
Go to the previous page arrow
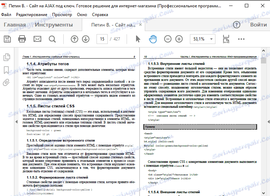74,39
